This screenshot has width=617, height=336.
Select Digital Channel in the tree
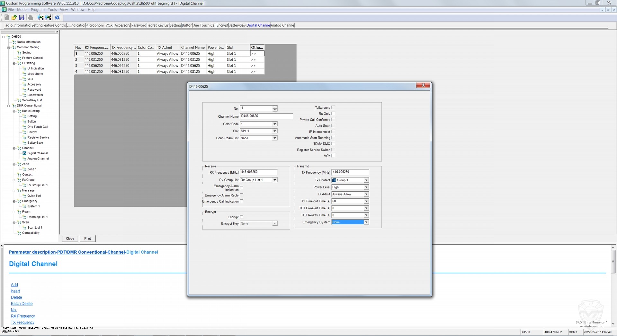coord(37,153)
